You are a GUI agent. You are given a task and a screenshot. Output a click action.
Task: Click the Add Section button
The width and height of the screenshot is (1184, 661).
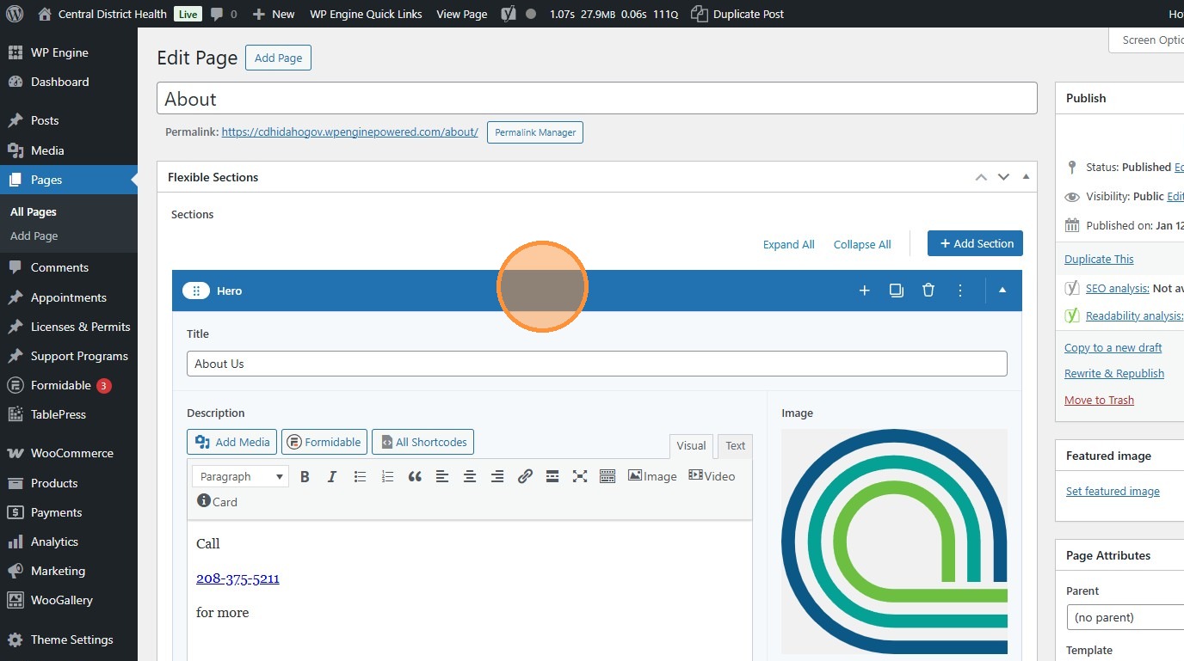point(975,243)
